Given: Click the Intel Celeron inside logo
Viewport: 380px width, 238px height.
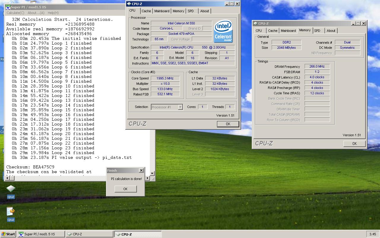Looking at the screenshot, I should 224,32.
